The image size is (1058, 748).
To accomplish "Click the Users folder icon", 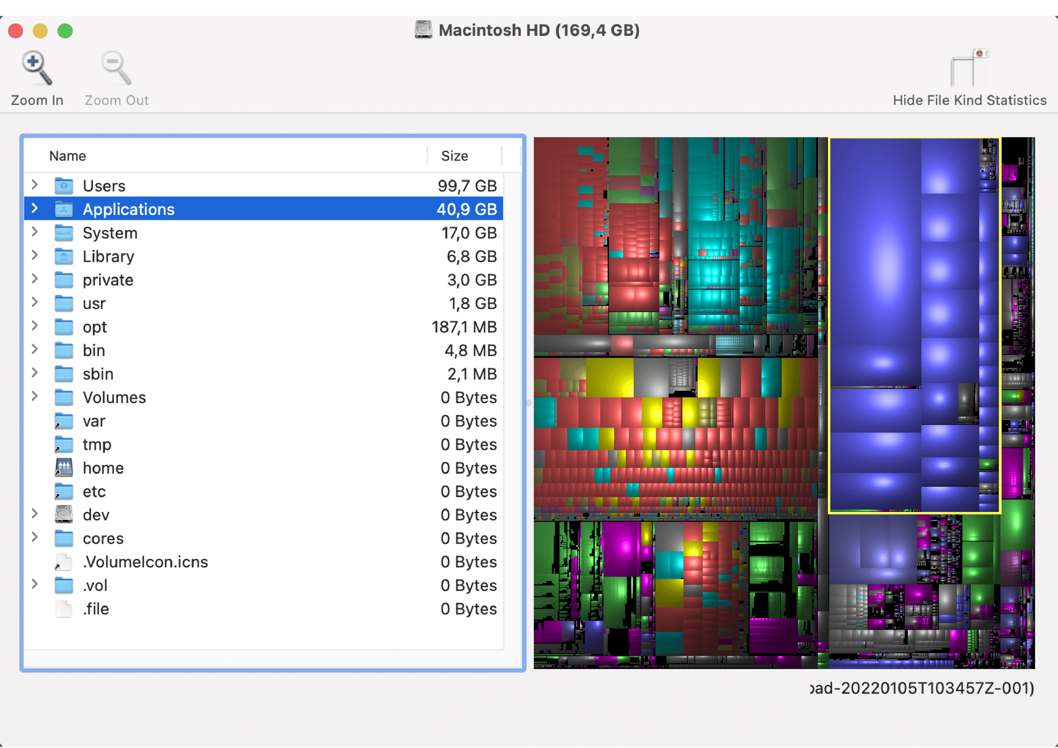I will (x=64, y=186).
